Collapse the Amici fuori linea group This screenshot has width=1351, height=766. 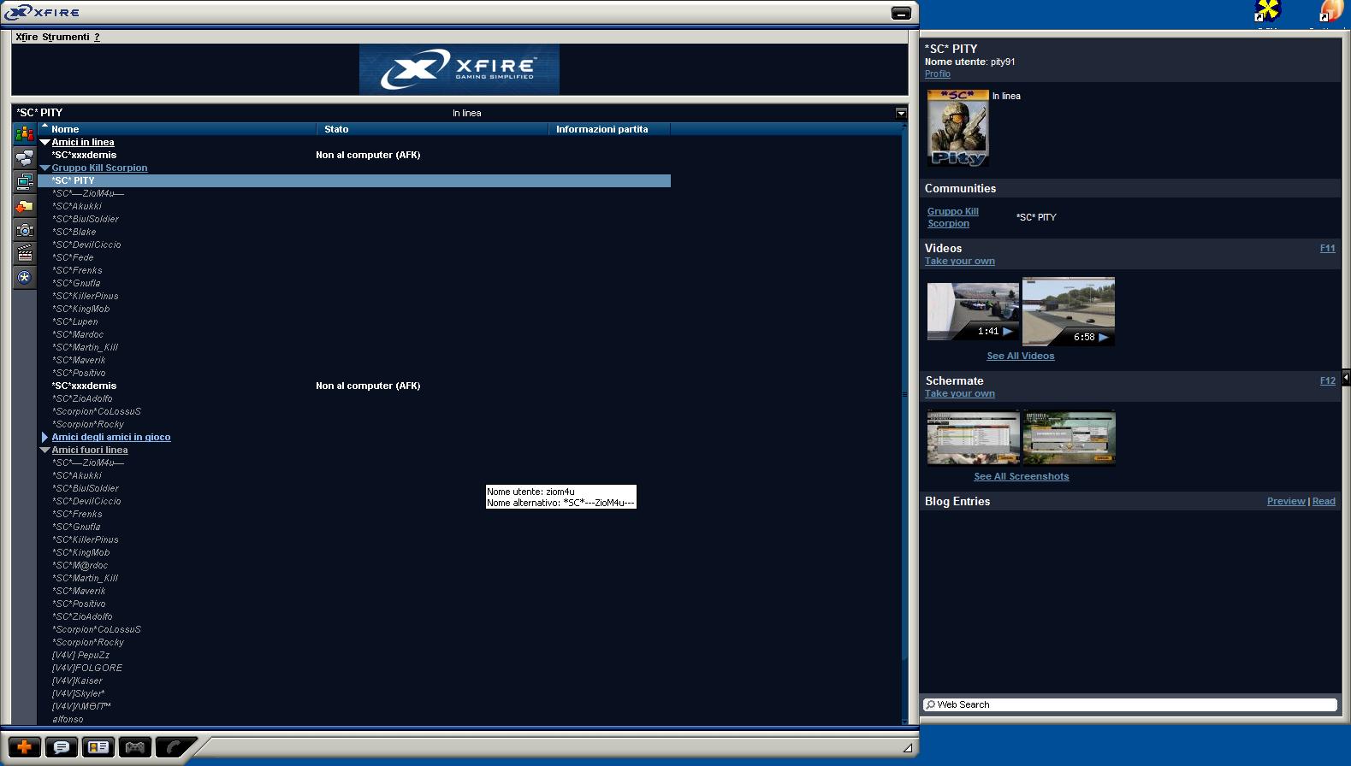[x=44, y=451]
